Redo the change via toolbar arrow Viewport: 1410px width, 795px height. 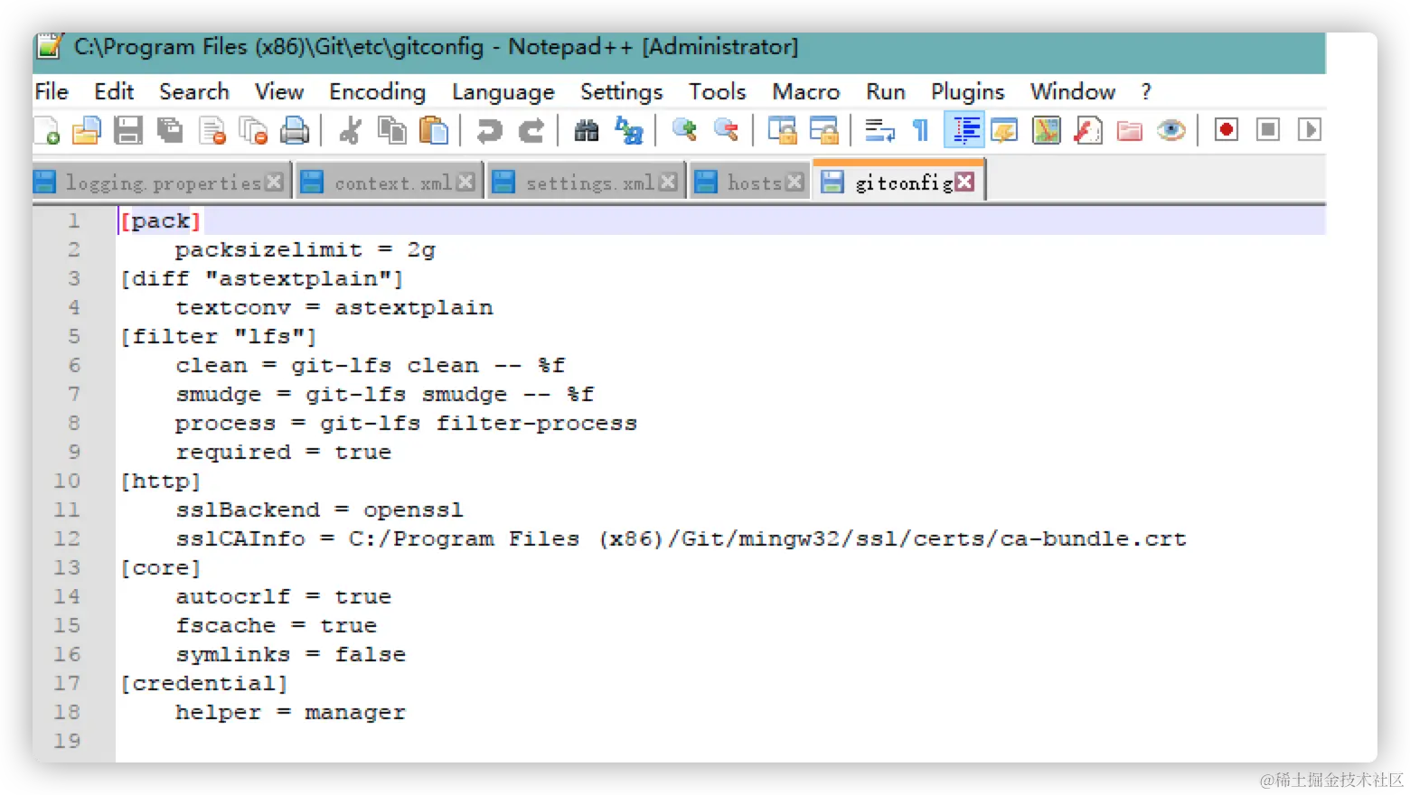[531, 131]
